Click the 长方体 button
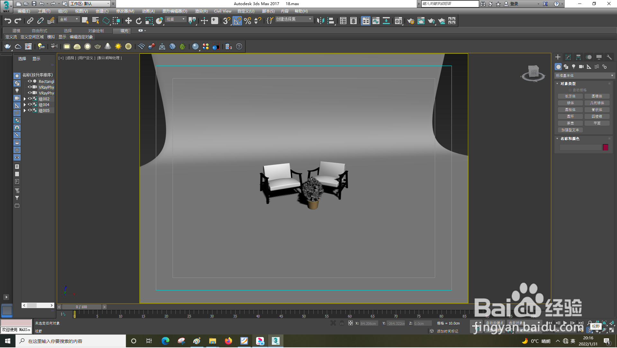The image size is (617, 348). pyautogui.click(x=570, y=96)
